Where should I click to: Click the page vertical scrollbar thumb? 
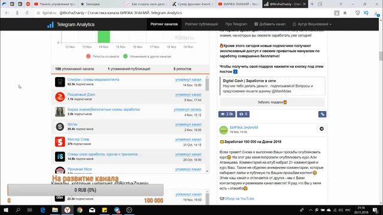pos(381,56)
